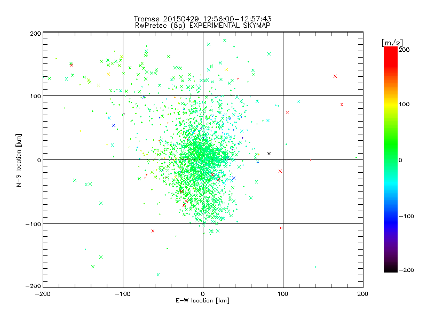Click the E-W axis tick label '0'
This screenshot has height=320, width=427.
pos(203,294)
